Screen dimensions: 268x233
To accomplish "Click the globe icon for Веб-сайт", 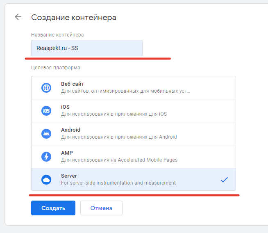I will click(x=46, y=88).
